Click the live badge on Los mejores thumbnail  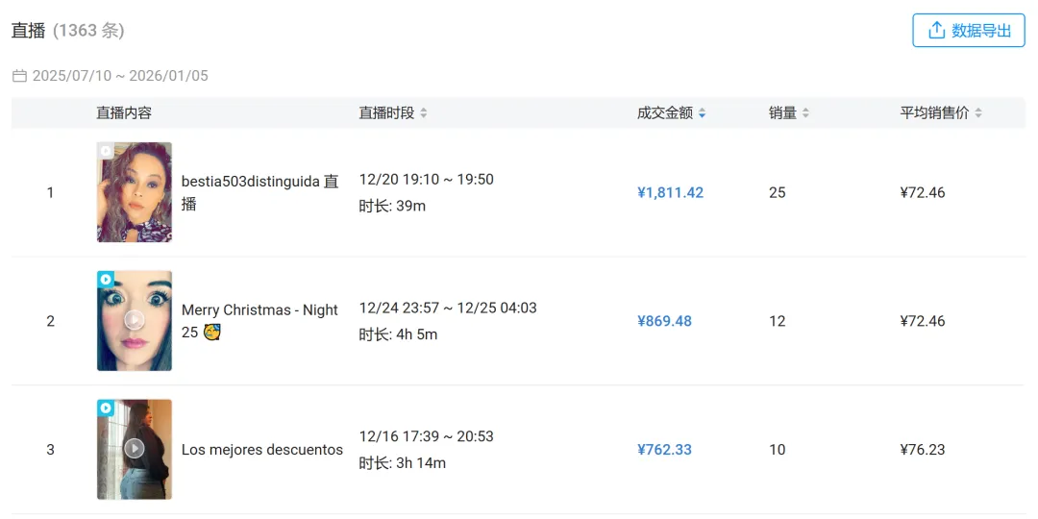pos(106,408)
